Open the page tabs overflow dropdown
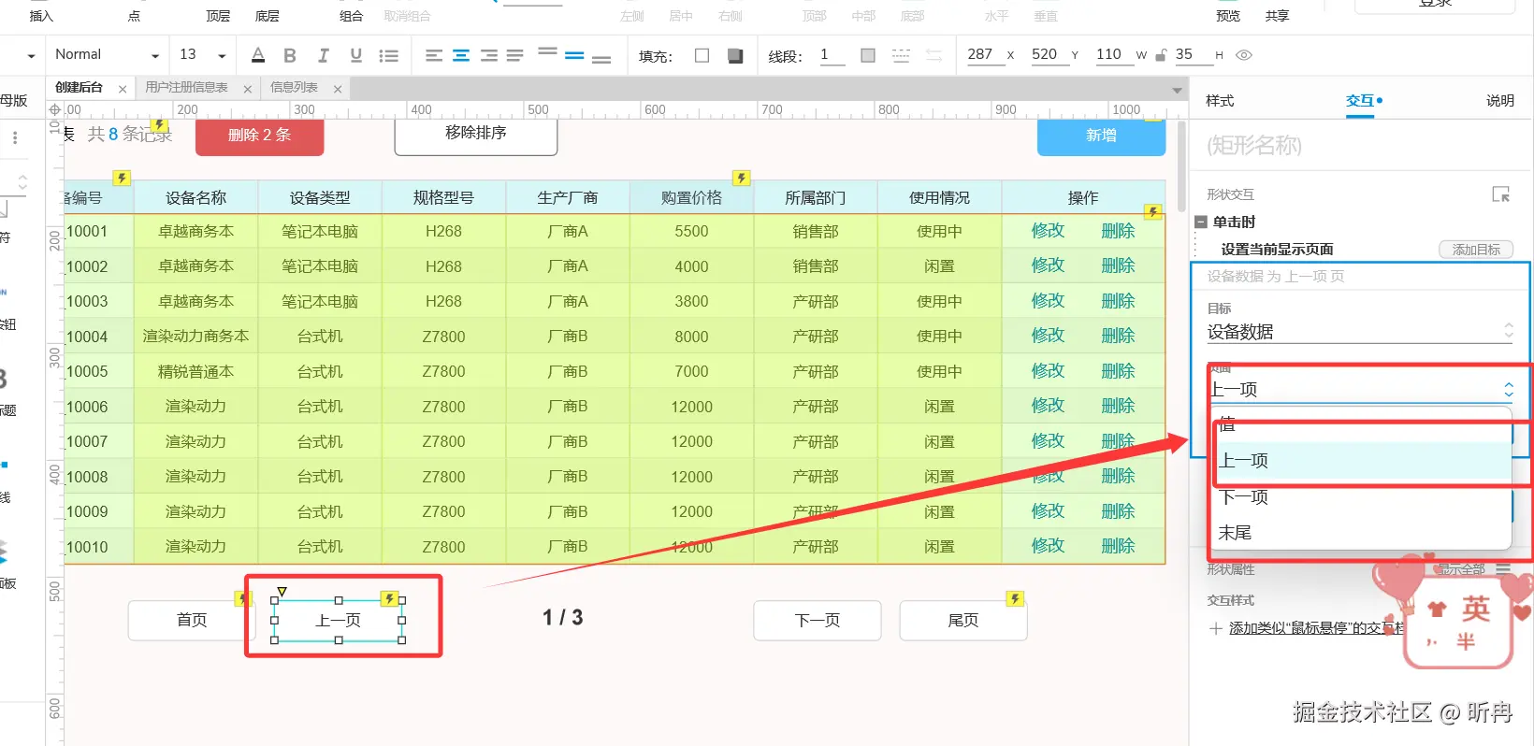The image size is (1534, 746). pos(1177,90)
